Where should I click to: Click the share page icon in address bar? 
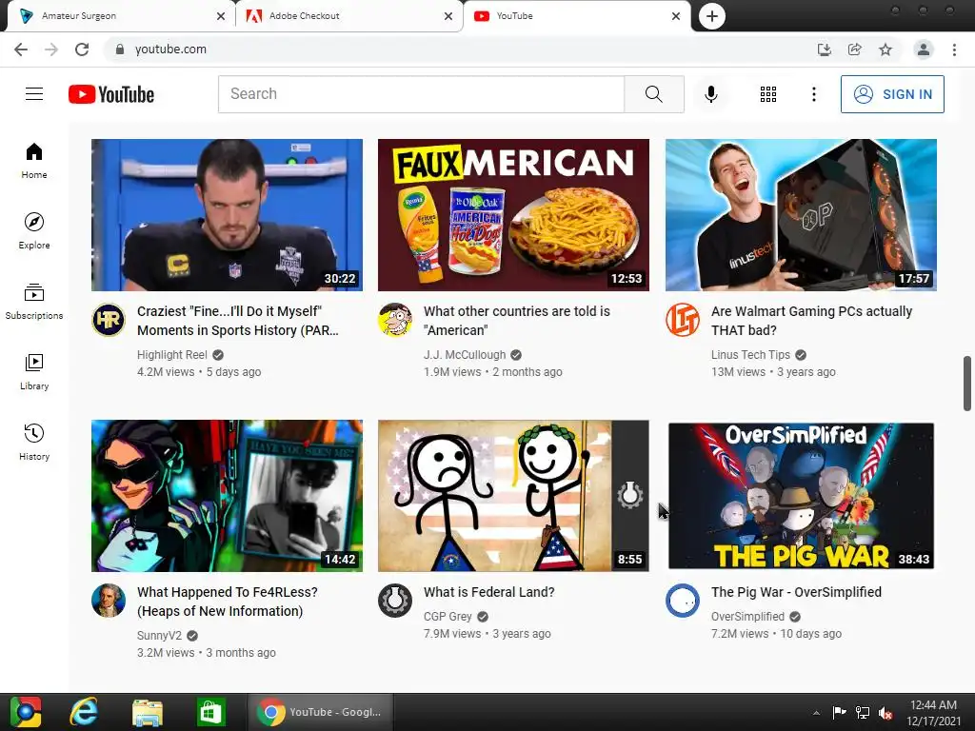pos(855,49)
